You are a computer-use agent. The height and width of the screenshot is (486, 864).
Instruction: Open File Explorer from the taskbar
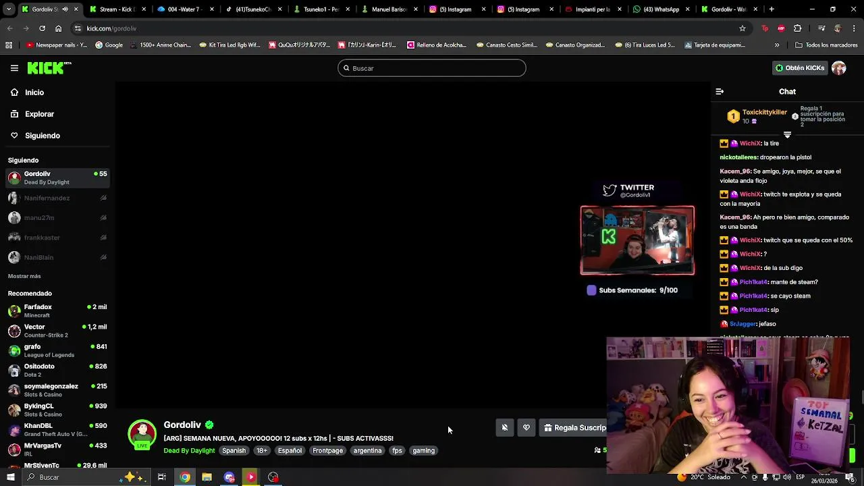[x=207, y=477]
